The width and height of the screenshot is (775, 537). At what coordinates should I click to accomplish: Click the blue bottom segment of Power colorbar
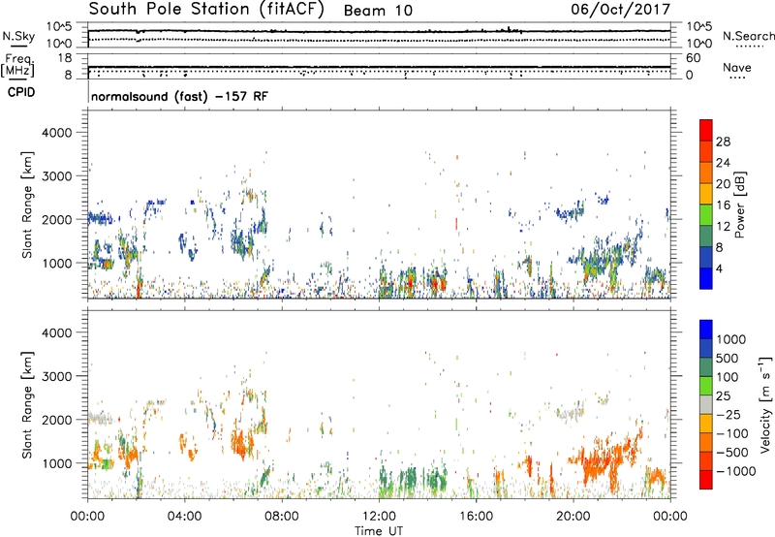(706, 278)
